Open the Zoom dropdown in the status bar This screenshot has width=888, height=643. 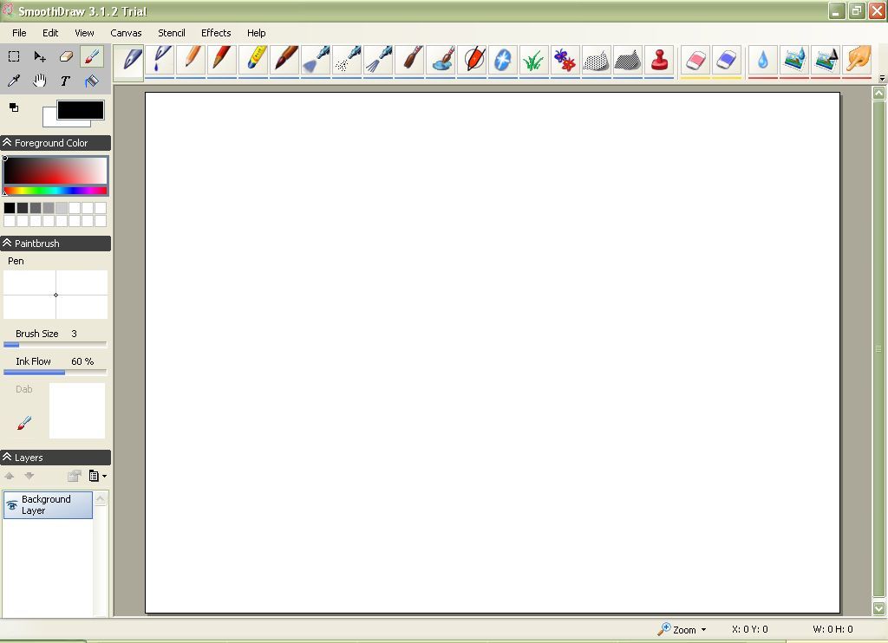(685, 629)
